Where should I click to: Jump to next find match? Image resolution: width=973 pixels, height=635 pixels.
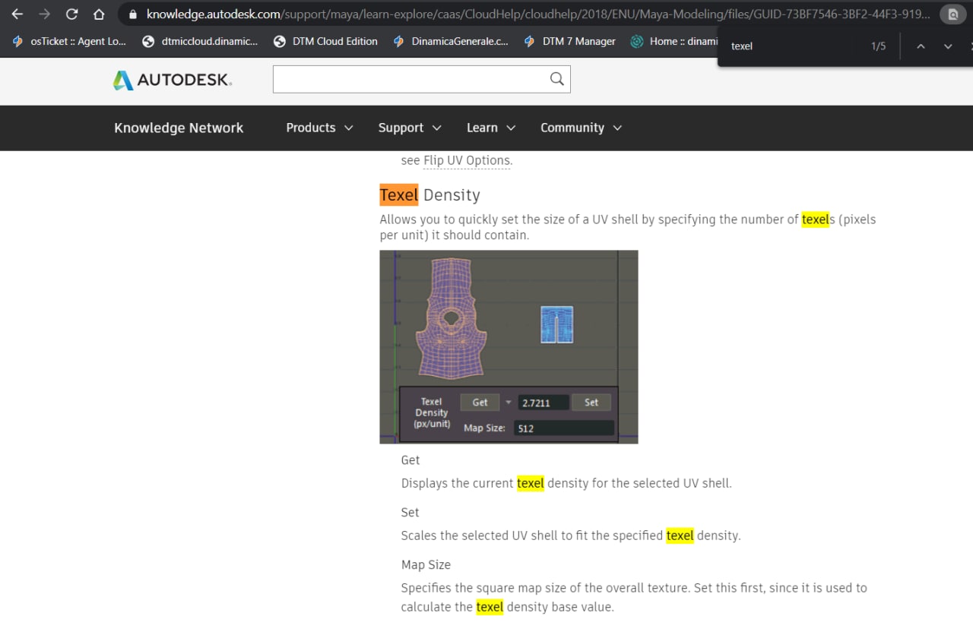point(948,46)
